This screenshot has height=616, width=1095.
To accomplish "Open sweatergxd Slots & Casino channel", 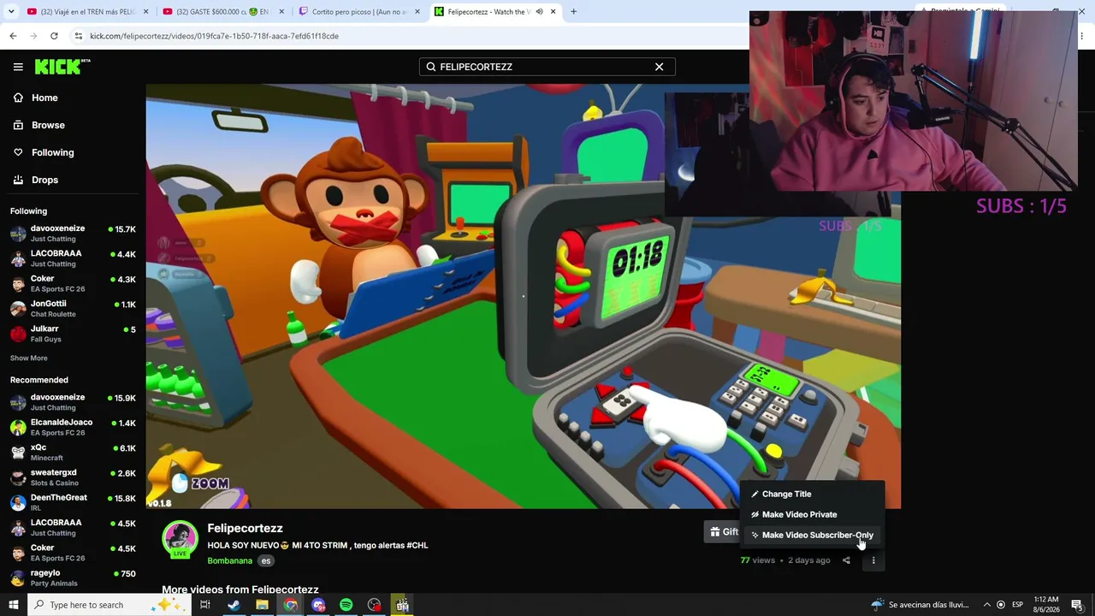I will click(73, 477).
